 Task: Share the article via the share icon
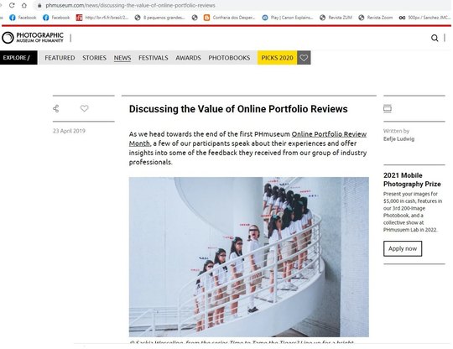pos(56,108)
